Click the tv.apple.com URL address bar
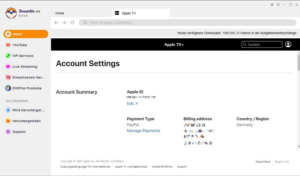The height and width of the screenshot is (176, 300). pos(187,23)
